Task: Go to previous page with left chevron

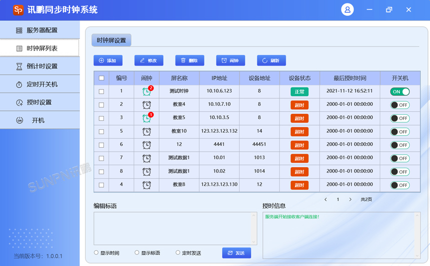Action: tap(325, 200)
